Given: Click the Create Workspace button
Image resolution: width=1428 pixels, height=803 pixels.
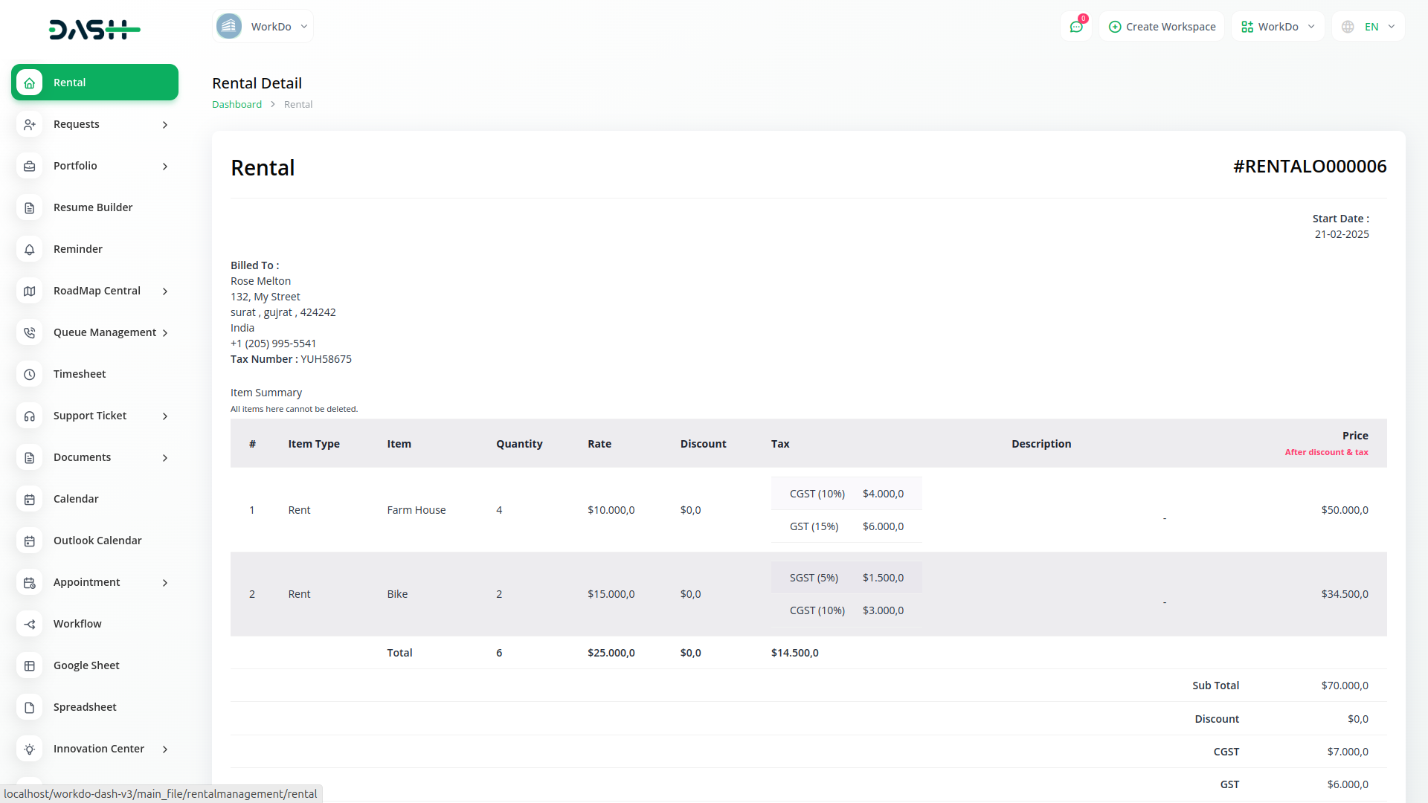Looking at the screenshot, I should click(x=1162, y=27).
